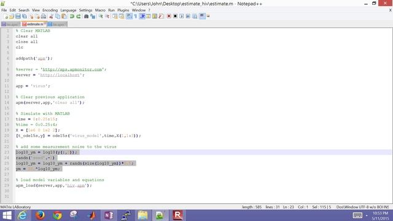The image size is (393, 221).
Task: Click the Stop Recording macro icon
Action: pos(175,17)
